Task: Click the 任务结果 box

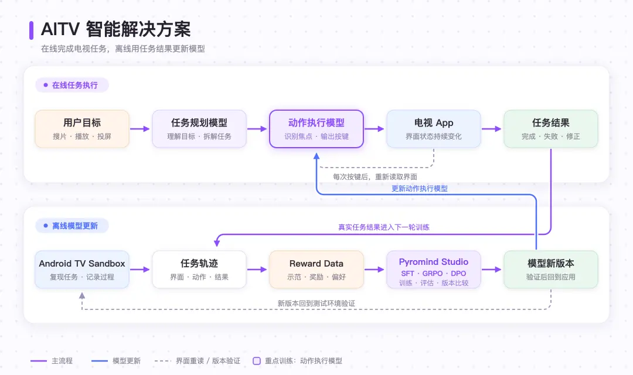Action: click(550, 129)
